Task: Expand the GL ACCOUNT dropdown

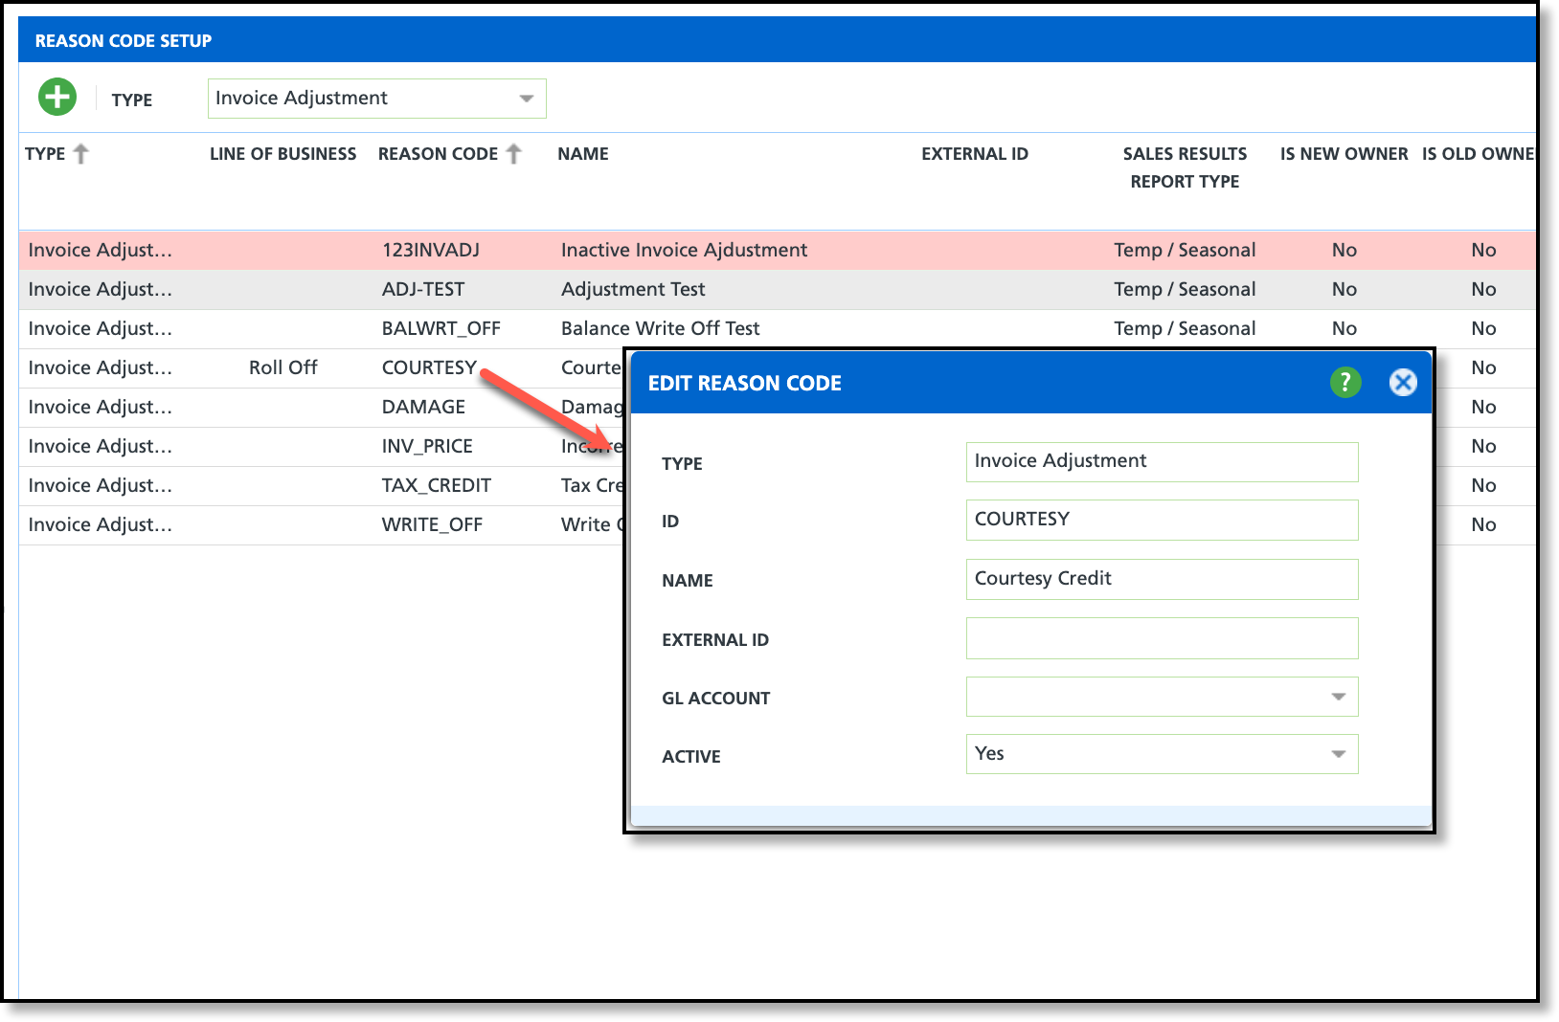Action: 1339,697
